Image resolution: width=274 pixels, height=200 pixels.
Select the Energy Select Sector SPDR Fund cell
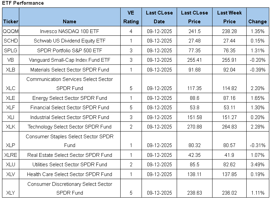coord(70,98)
